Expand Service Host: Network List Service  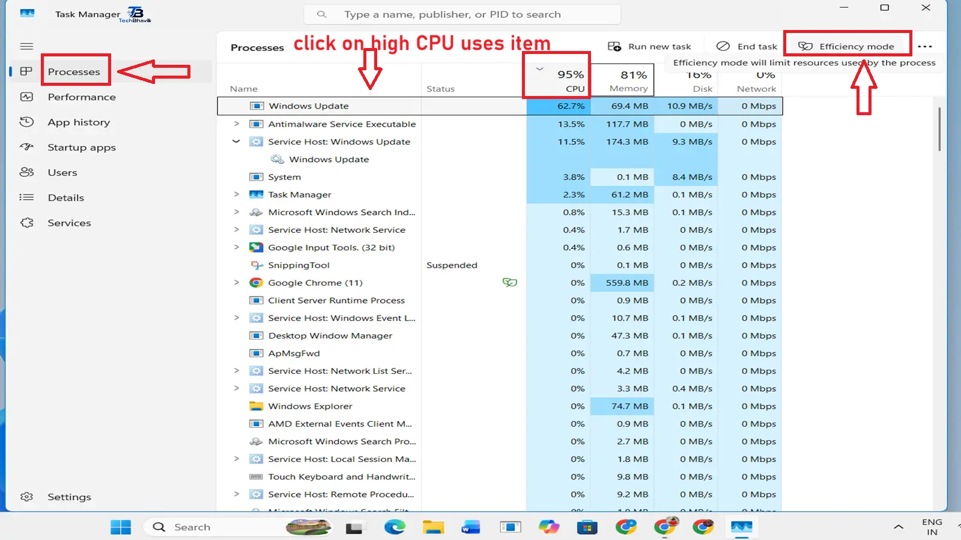[x=236, y=371]
